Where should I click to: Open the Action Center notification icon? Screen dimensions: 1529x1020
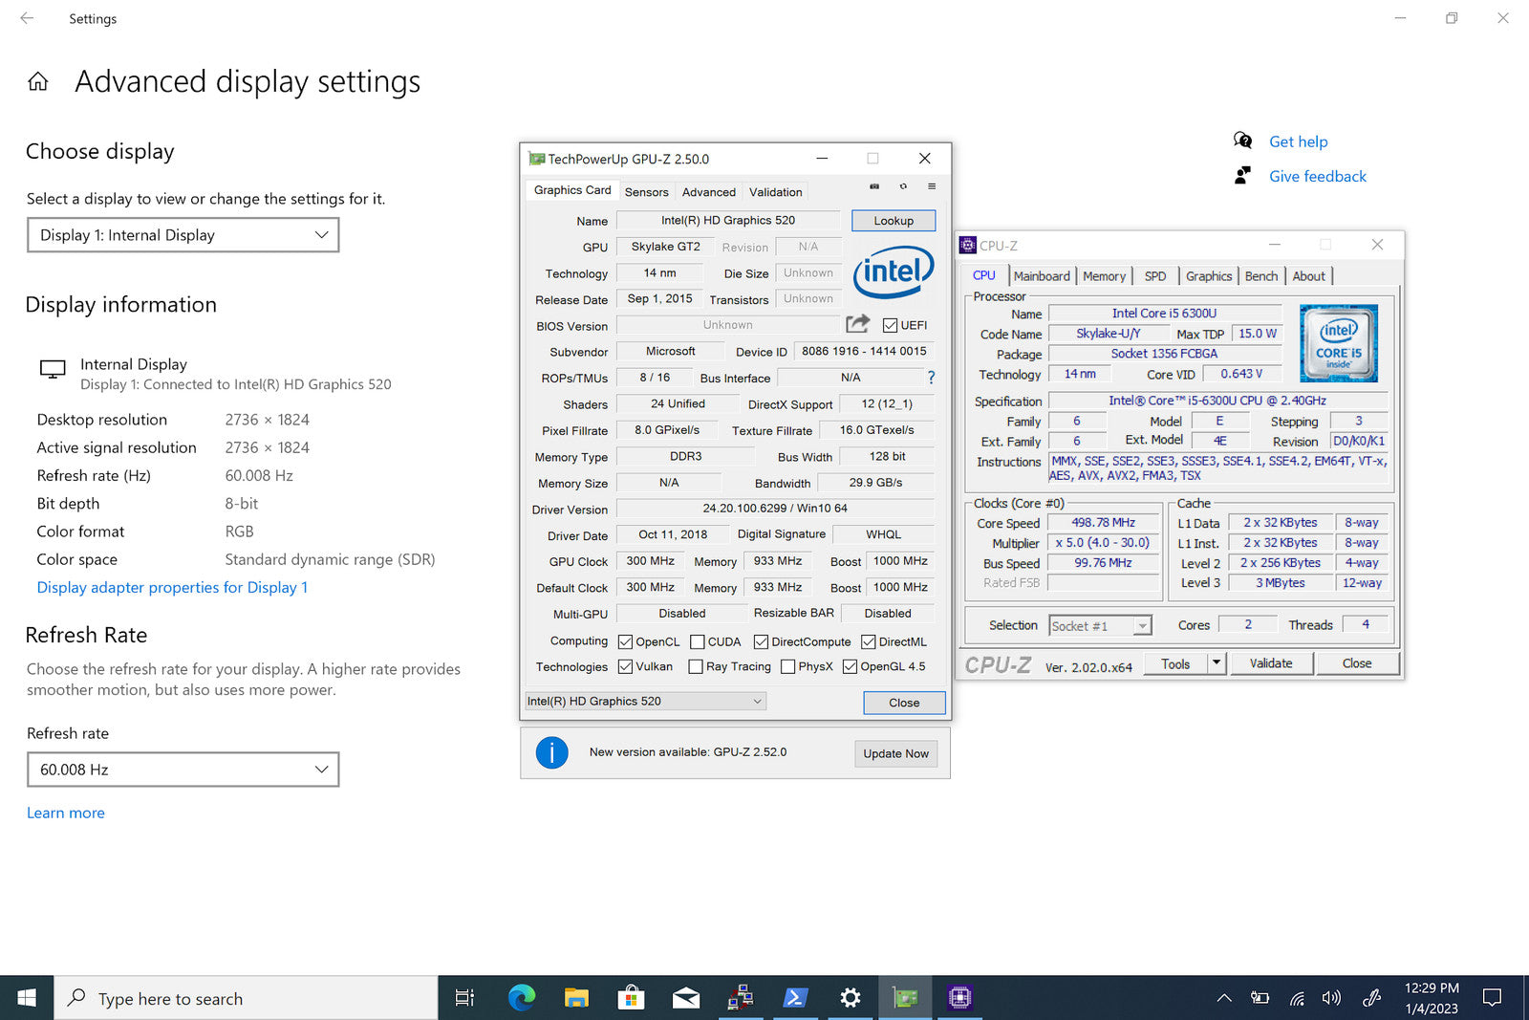coord(1492,998)
